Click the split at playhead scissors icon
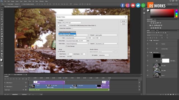This screenshot has height=100, width=179. point(23,79)
